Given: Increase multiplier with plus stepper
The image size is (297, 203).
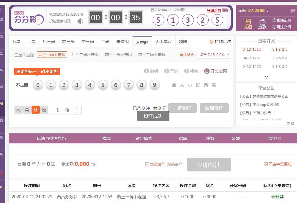Looking at the screenshot, I should tap(76, 108).
